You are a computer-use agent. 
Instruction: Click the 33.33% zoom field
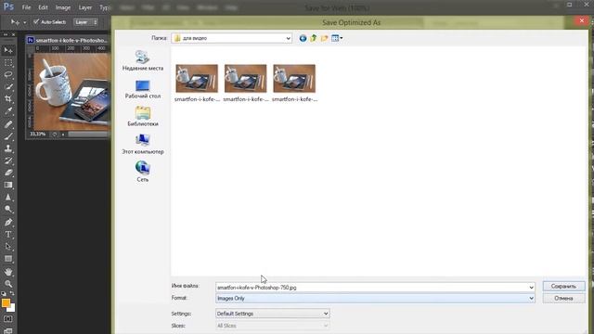coord(38,134)
